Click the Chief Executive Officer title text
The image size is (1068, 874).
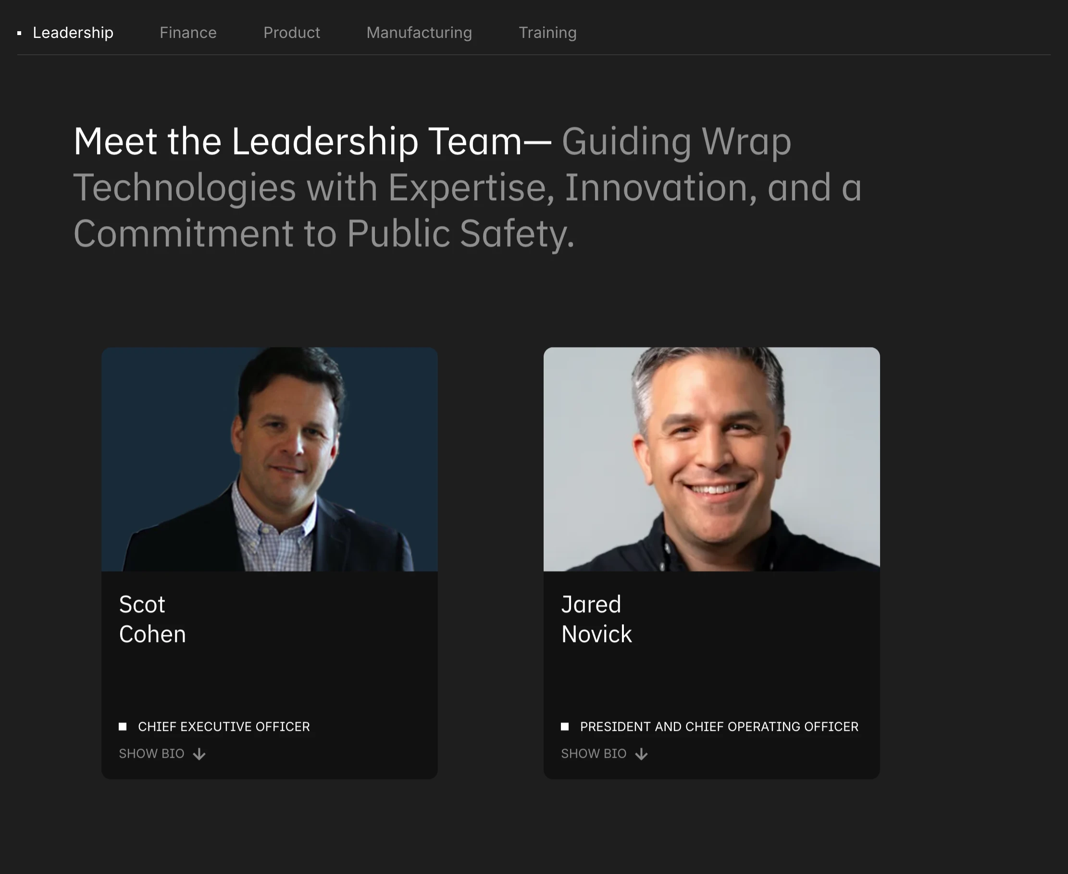[x=224, y=727]
